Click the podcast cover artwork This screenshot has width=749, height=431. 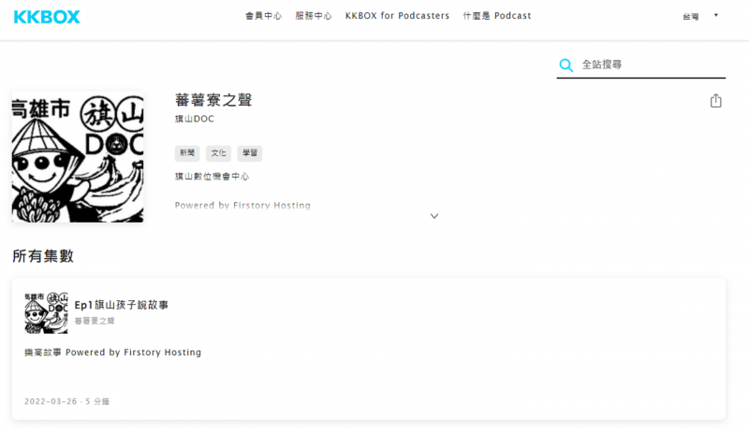pyautogui.click(x=78, y=157)
